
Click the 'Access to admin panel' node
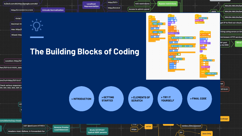[139, 9]
